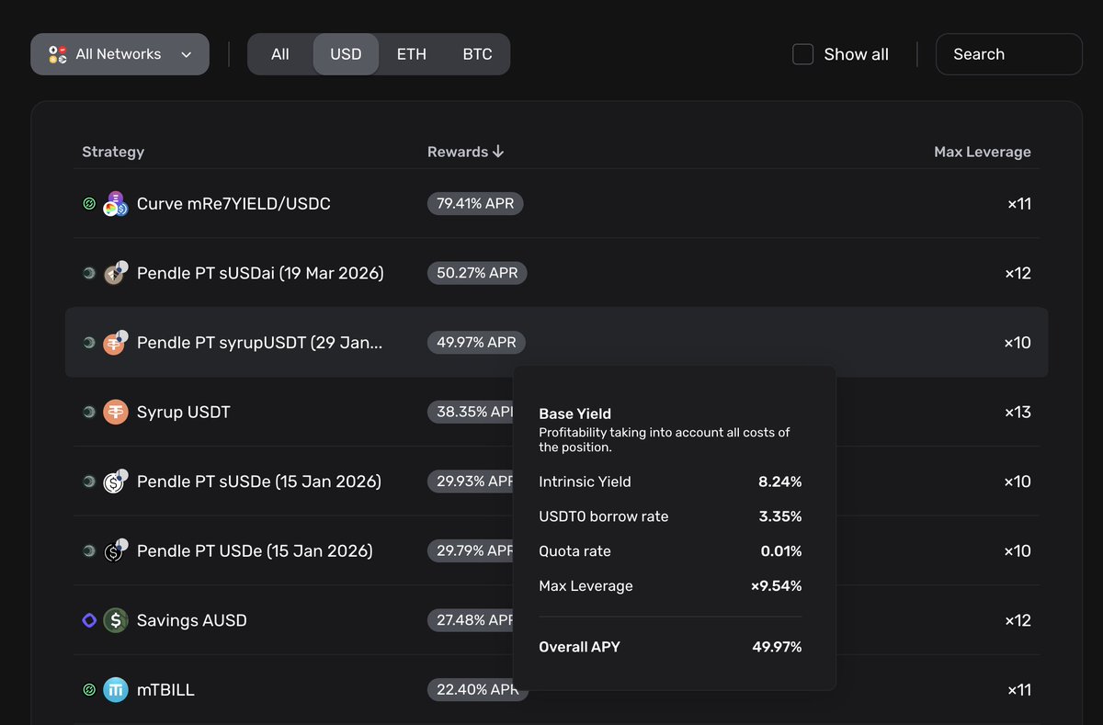This screenshot has width=1103, height=725.
Task: Click the Intrinsic Yield 8.24% value
Action: [x=780, y=481]
